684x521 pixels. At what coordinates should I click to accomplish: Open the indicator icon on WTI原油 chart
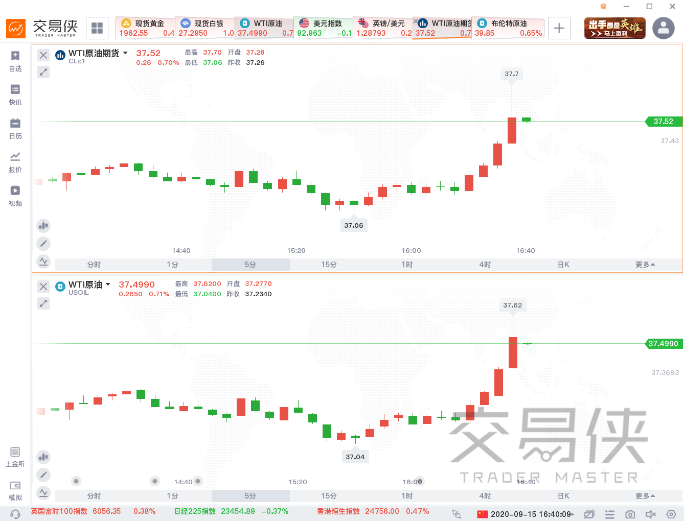[x=43, y=493]
